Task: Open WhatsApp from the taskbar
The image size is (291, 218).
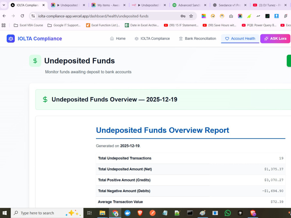Action: [228, 213]
